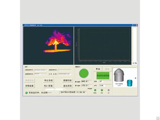The image size is (160, 120).
Task: Click the thermal infrared camera image
Action: [x=48, y=45]
